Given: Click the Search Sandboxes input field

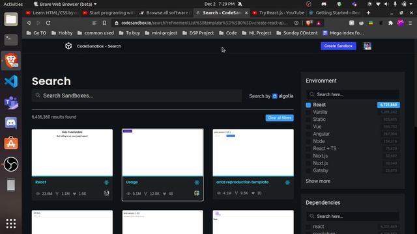Looking at the screenshot, I should click(137, 96).
